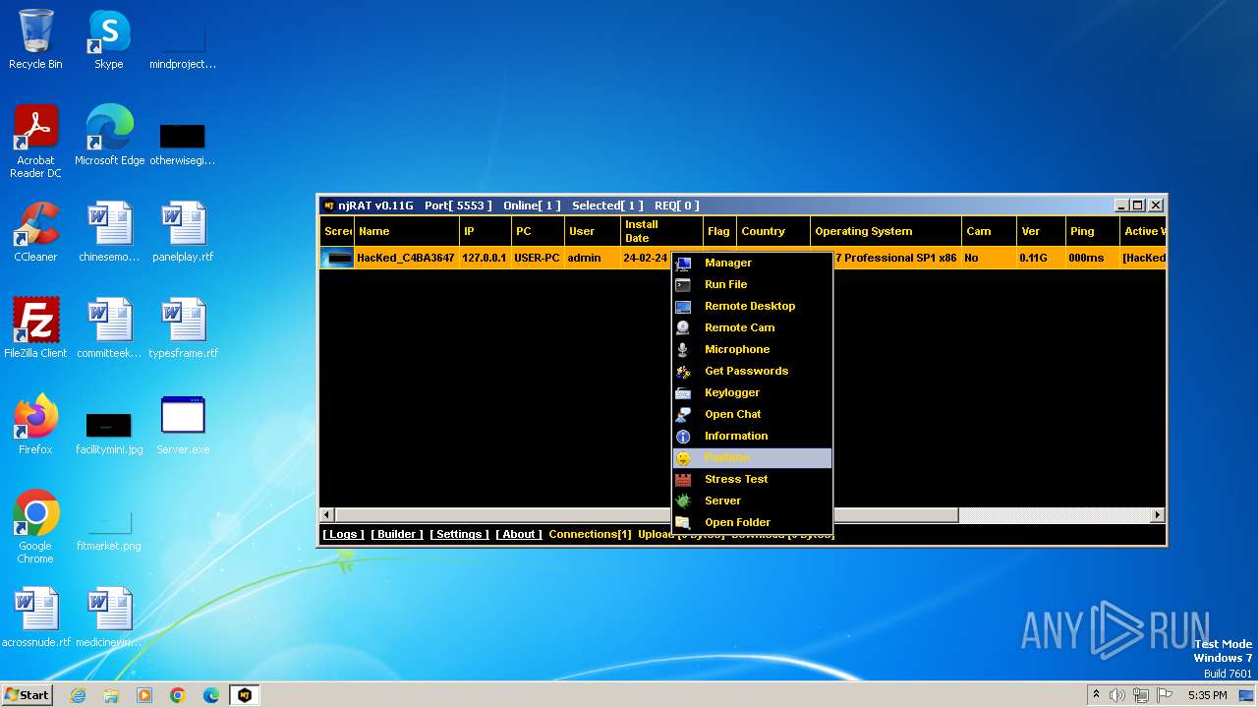Click the Server bug icon
Image resolution: width=1258 pixels, height=708 pixels.
(683, 501)
